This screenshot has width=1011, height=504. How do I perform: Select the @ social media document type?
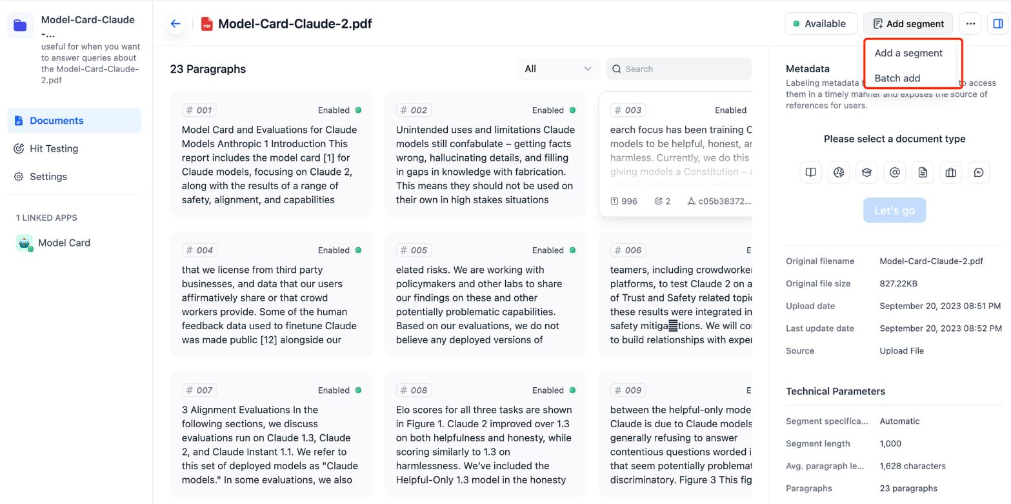895,172
